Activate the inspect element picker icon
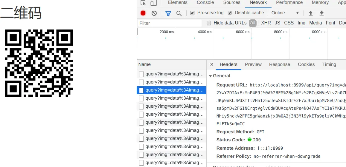Image resolution: width=346 pixels, height=167 pixels. click(143, 3)
